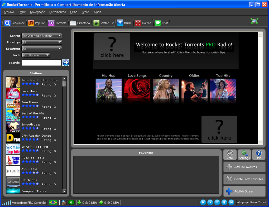269x207 pixels.
Task: Open the Arquivo menu
Action: (x=9, y=12)
